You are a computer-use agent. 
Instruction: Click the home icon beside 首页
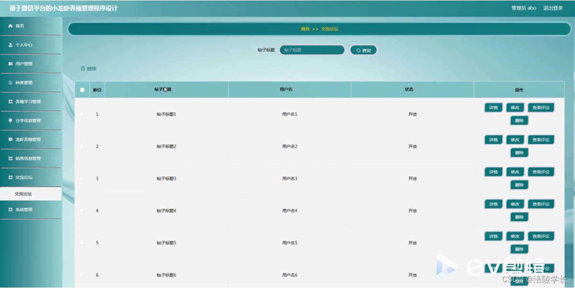11,26
